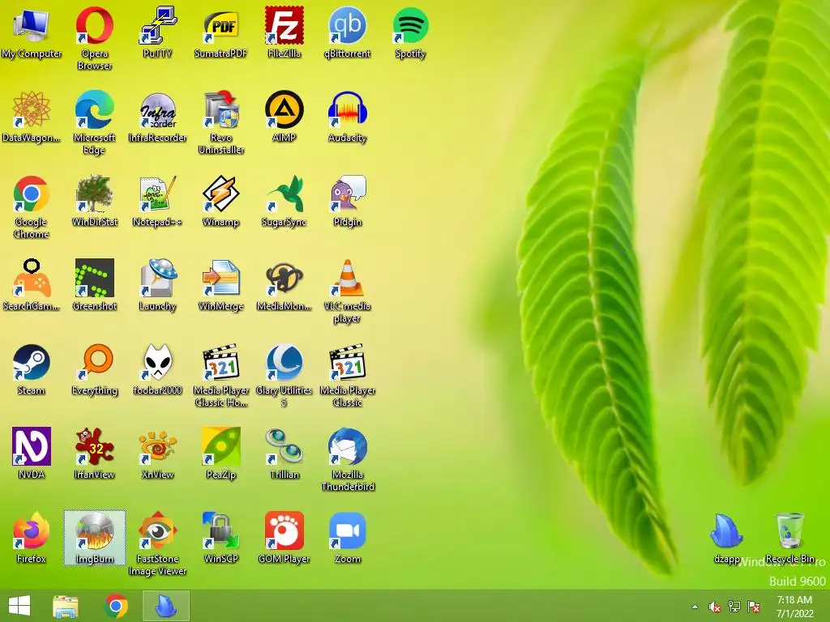Click muted volume tray icon
This screenshot has height=622, width=830.
pos(715,607)
